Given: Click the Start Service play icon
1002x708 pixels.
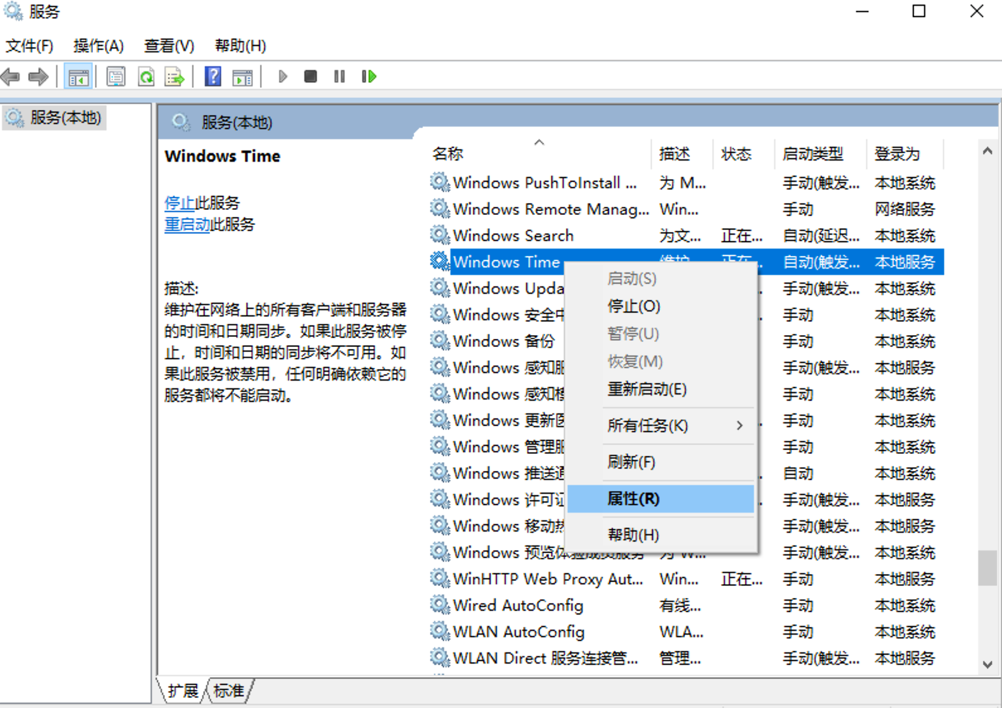Looking at the screenshot, I should coord(283,76).
